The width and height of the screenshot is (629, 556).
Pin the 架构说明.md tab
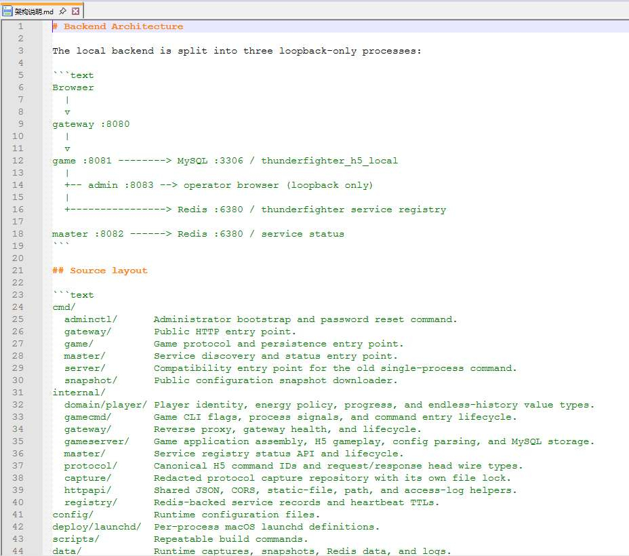(x=62, y=12)
